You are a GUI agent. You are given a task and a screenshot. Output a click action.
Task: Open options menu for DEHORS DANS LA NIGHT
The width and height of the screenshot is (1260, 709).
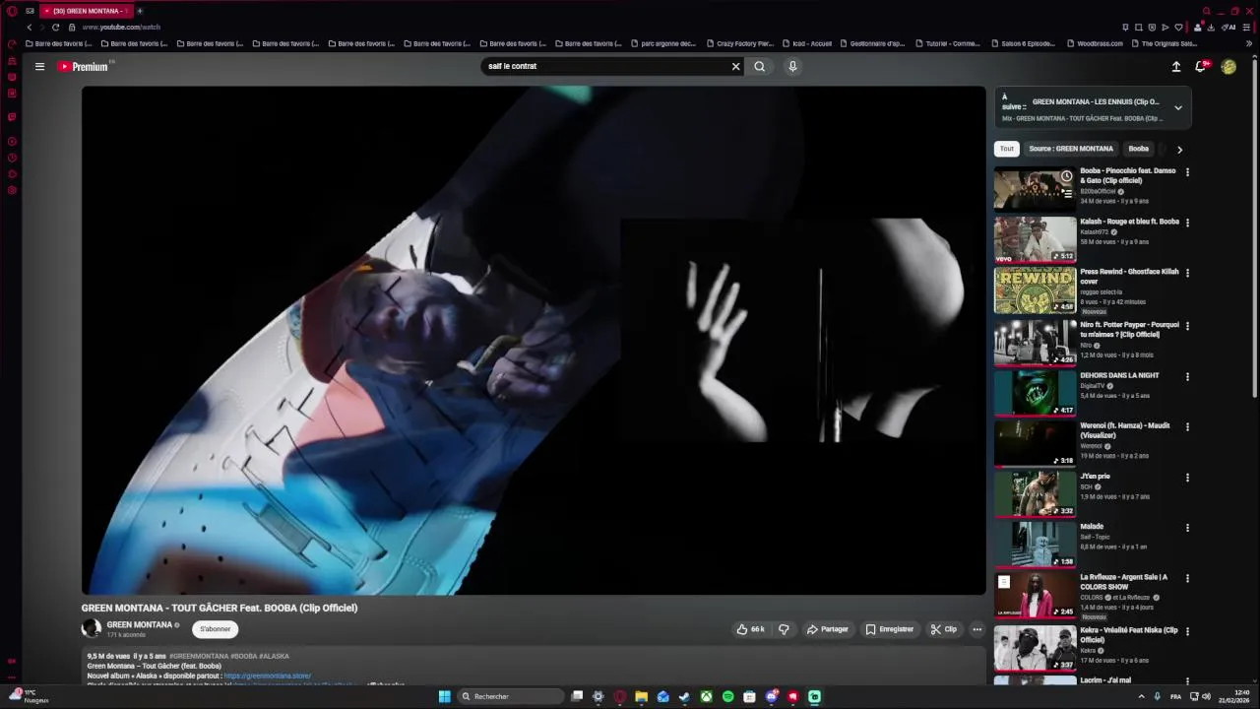pos(1187,376)
